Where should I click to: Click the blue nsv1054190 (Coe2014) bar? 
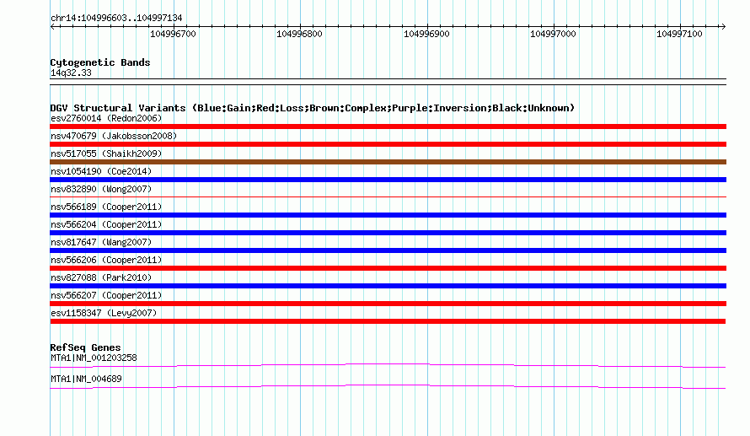point(388,180)
